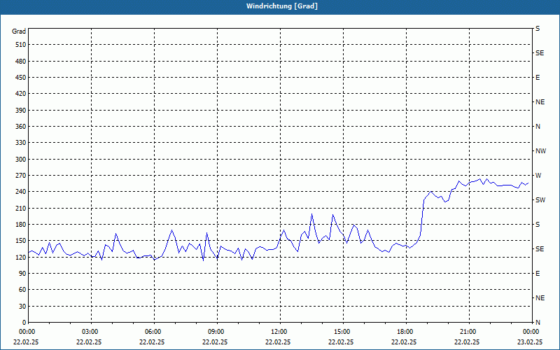The width and height of the screenshot is (560, 350).
Task: Click the 420 y-axis label
Action: [x=21, y=94]
